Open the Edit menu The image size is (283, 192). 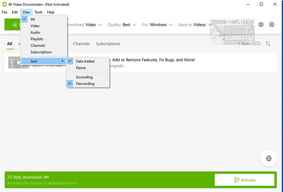click(15, 12)
